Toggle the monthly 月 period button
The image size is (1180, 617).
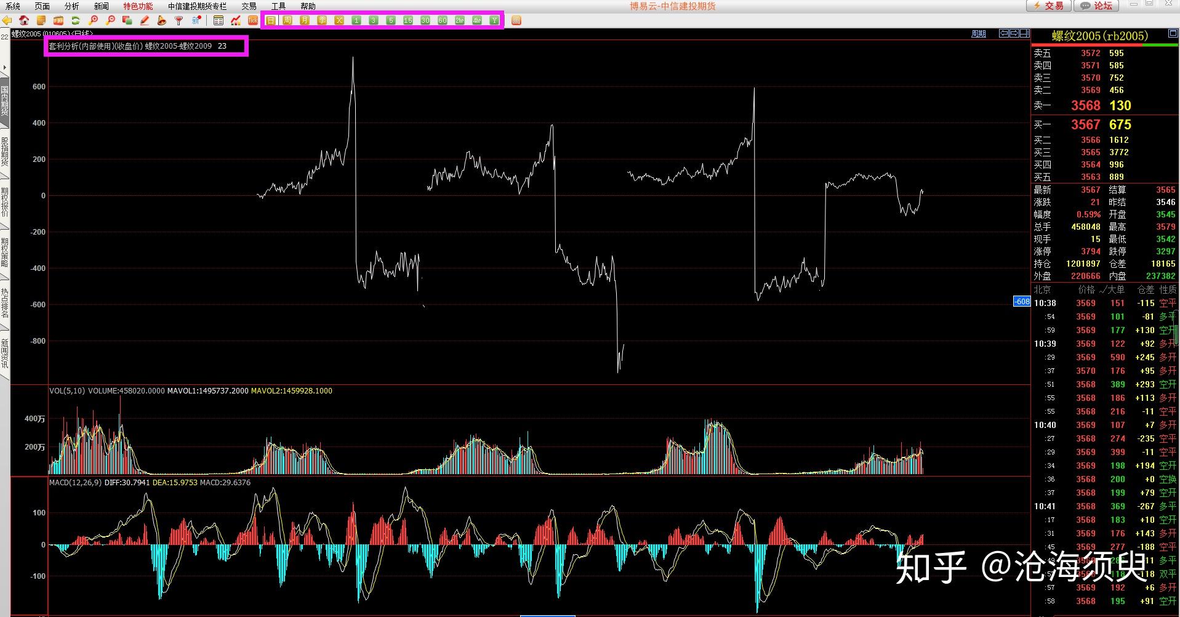pos(304,20)
